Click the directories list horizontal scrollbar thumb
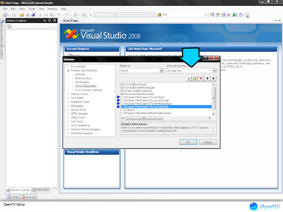This screenshot has height=212, width=283. pos(144,118)
